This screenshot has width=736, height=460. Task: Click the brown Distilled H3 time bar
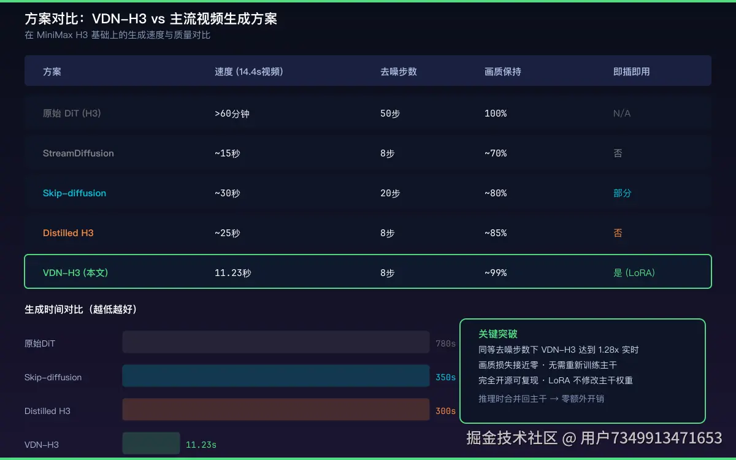point(276,410)
